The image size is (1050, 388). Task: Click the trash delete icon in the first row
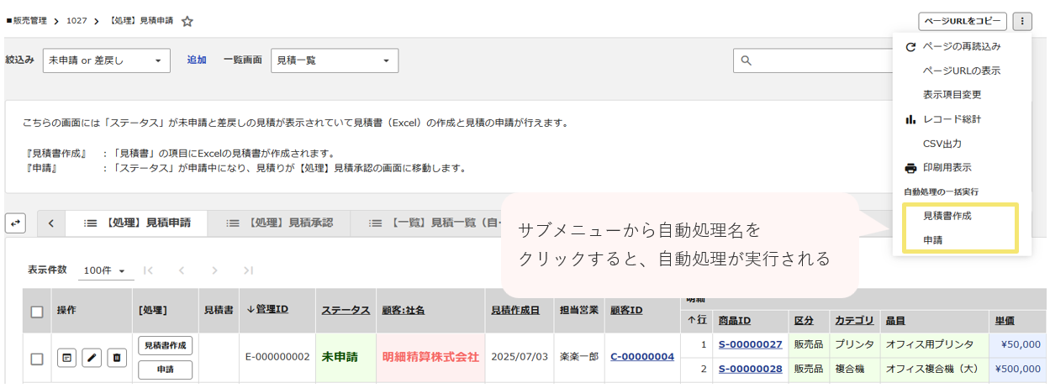[117, 358]
